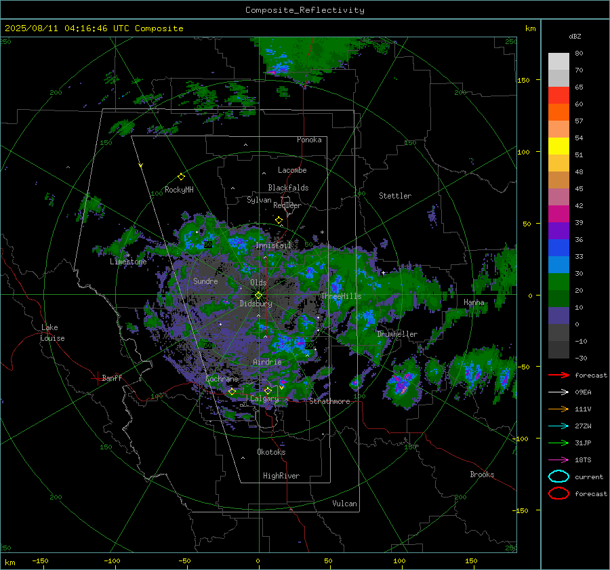Click the Vulcan city label
This screenshot has height=570, width=610.
pos(344,504)
